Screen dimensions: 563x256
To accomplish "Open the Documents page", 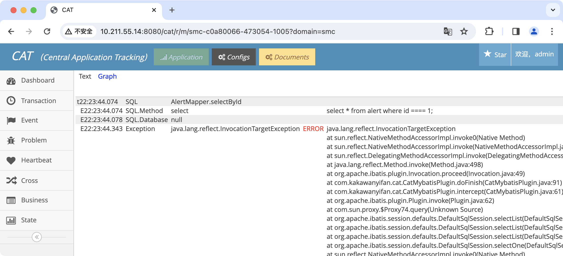I will 287,57.
